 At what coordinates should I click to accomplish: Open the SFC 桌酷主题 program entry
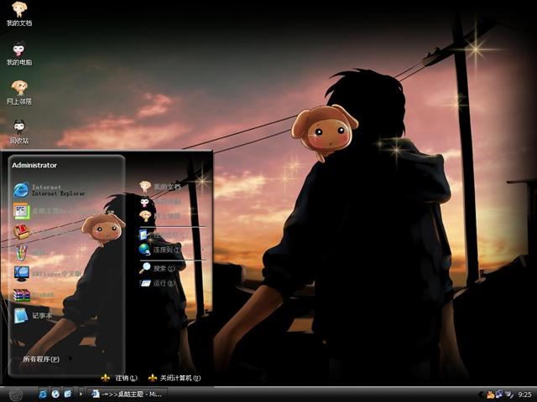pos(44,211)
